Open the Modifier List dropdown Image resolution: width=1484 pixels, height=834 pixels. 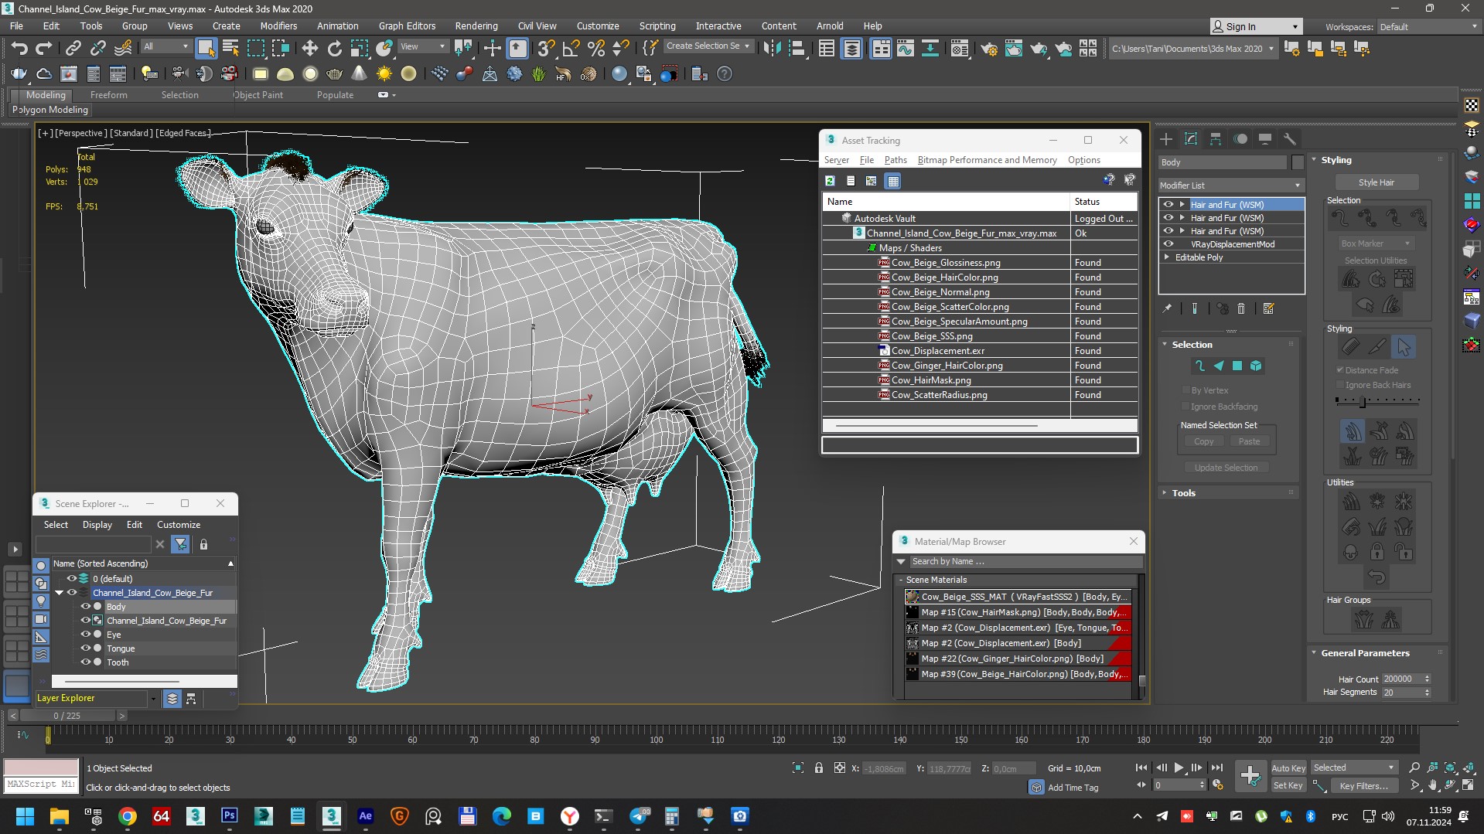1231,186
